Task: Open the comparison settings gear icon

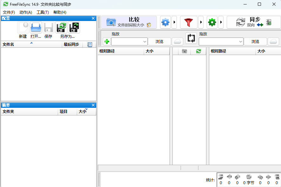Action: pos(165,22)
